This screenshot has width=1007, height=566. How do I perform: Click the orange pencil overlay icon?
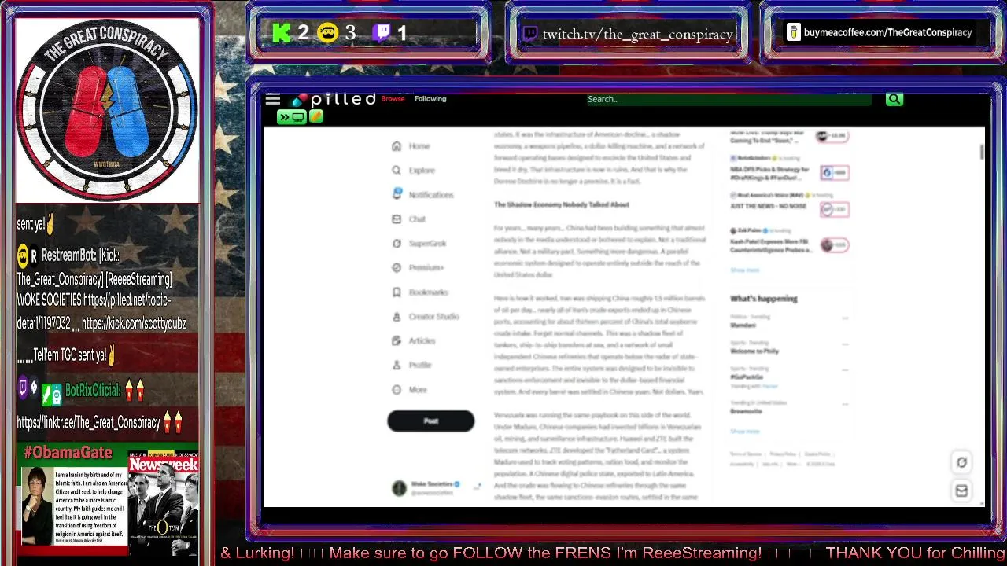(315, 117)
